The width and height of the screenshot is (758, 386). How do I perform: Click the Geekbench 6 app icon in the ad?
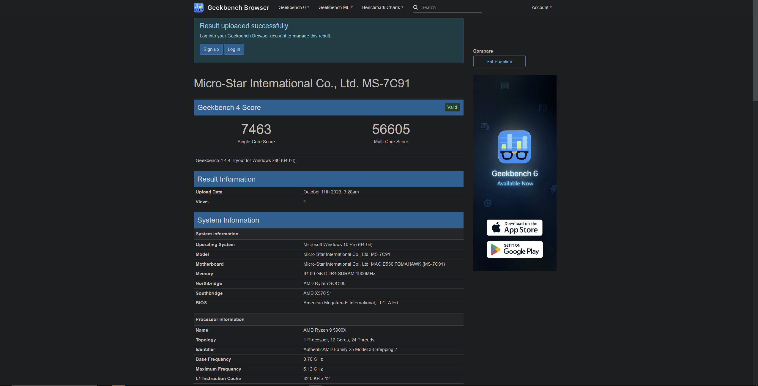(x=514, y=147)
